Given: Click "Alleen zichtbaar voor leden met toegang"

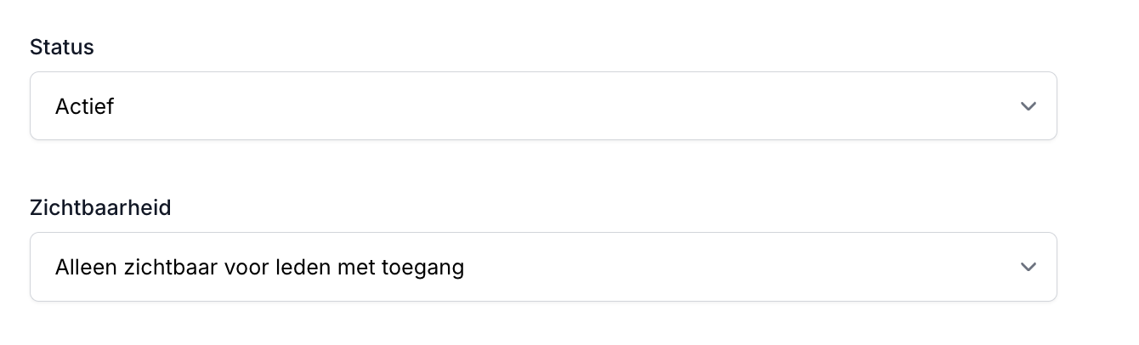Looking at the screenshot, I should 259,268.
